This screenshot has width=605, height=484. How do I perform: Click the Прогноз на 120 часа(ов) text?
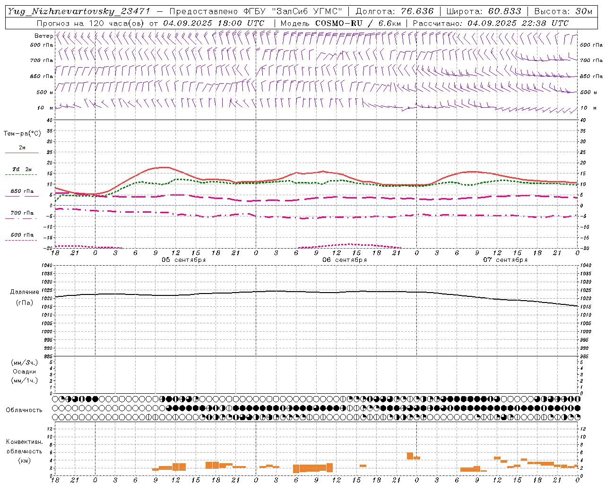91,23
